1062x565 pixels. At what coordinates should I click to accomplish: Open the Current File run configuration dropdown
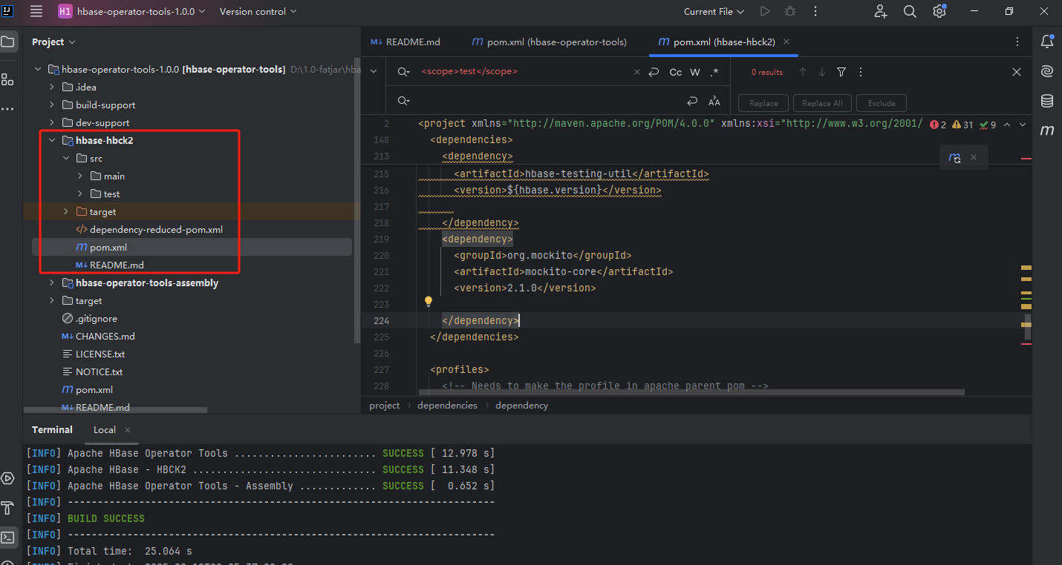[x=714, y=12]
